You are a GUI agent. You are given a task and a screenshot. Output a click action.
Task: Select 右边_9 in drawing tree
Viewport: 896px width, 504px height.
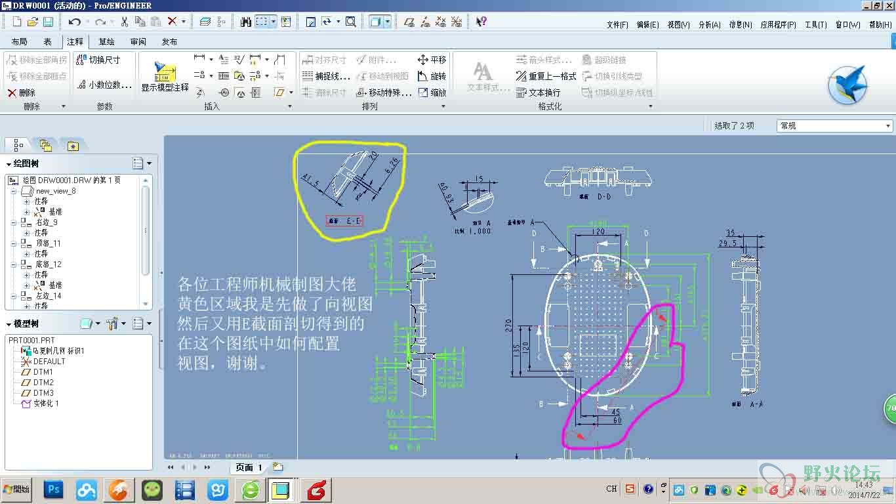coord(47,222)
